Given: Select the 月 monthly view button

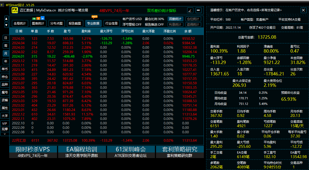Looking at the screenshot, I should click(x=6, y=53).
